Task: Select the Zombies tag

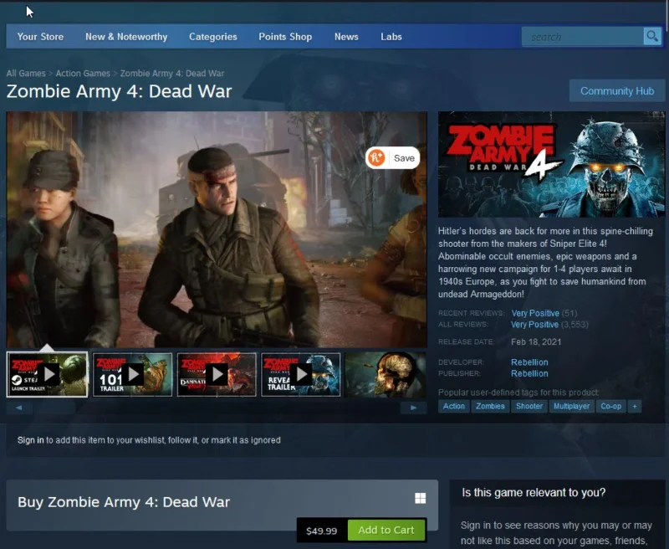Action: pyautogui.click(x=490, y=407)
